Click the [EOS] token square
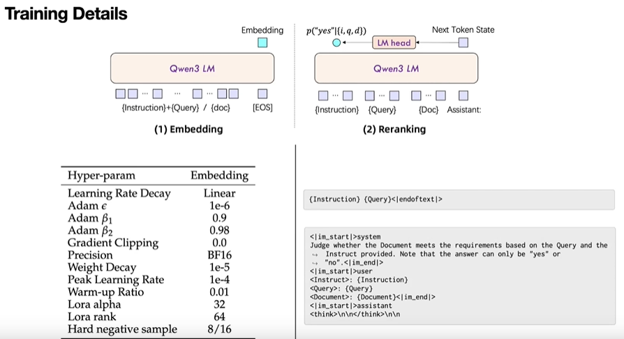 click(x=262, y=94)
